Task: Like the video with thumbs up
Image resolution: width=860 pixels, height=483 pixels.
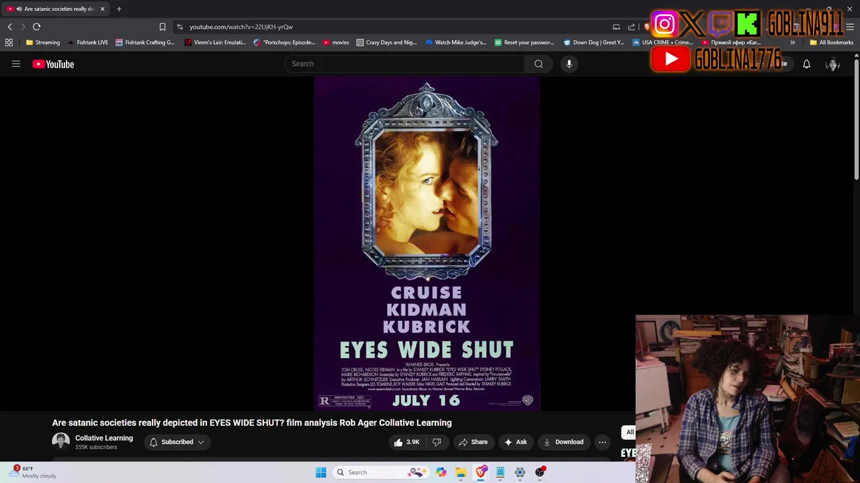Action: coord(406,442)
